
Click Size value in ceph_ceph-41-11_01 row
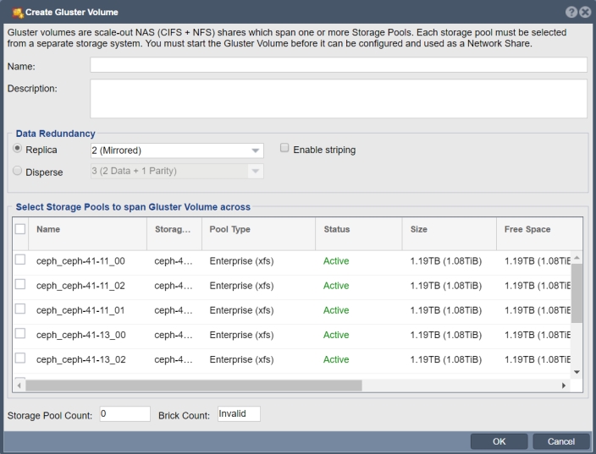[446, 310]
